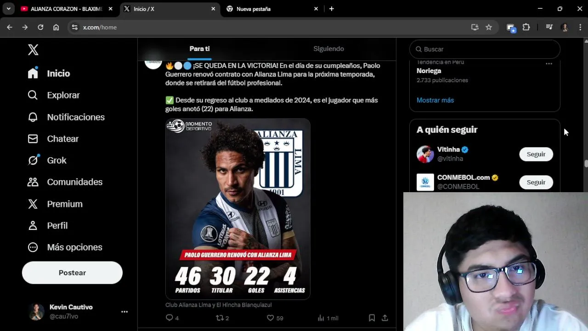Viewport: 588px width, 331px height.
Task: Open browser extensions puzzle icon
Action: pyautogui.click(x=526, y=28)
